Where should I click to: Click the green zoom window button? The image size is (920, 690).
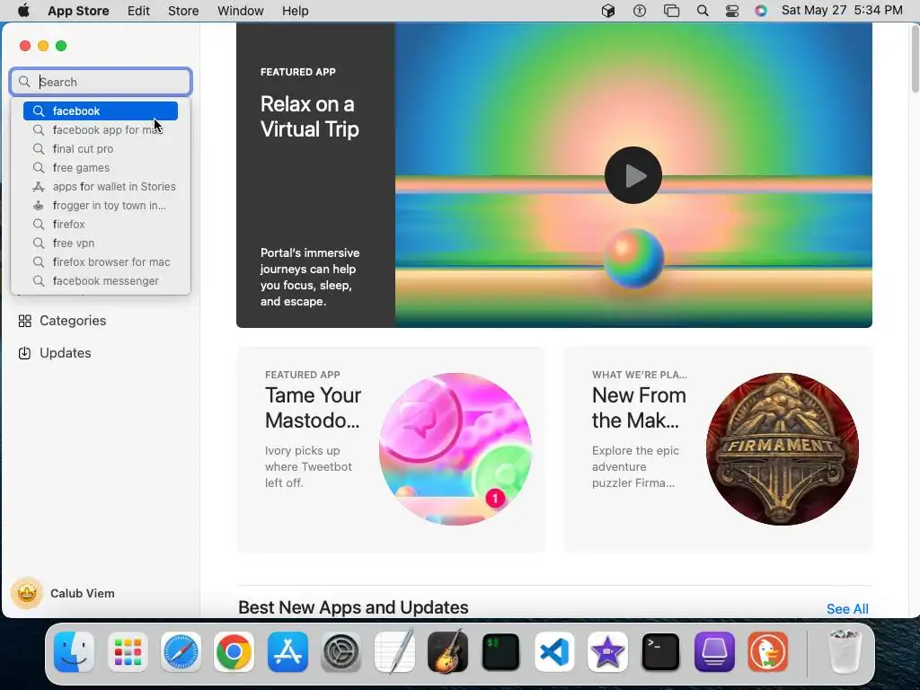click(61, 46)
